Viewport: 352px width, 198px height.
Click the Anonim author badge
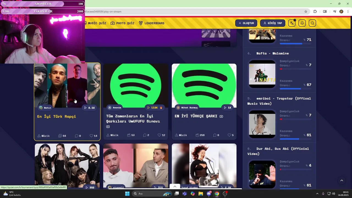(x=115, y=108)
